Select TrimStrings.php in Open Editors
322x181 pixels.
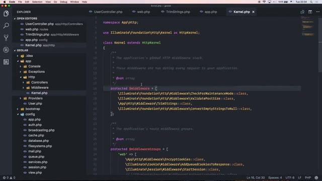pyautogui.click(x=37, y=35)
